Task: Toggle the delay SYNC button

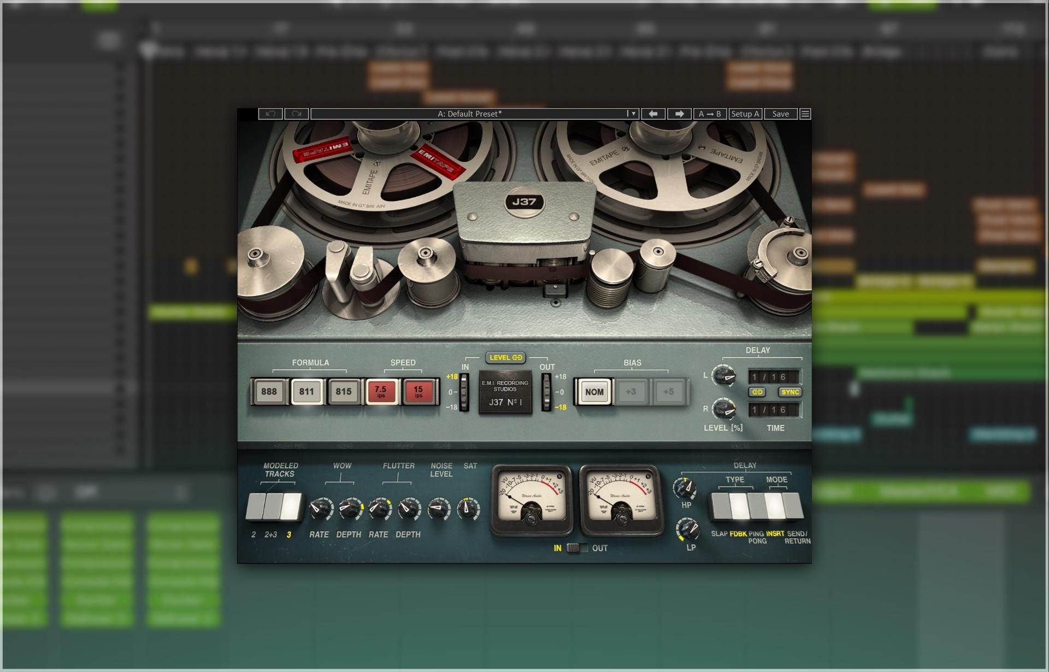Action: click(x=790, y=392)
